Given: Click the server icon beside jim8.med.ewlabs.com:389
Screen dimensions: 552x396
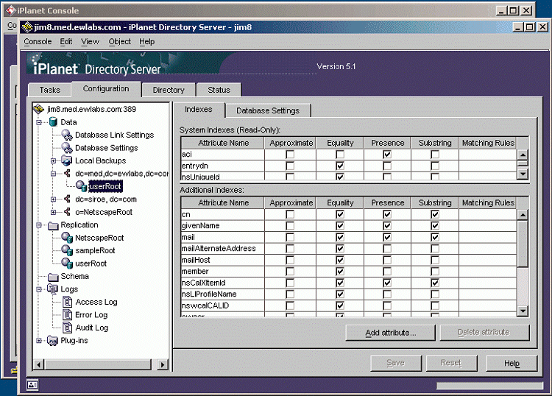Looking at the screenshot, I should pos(38,109).
